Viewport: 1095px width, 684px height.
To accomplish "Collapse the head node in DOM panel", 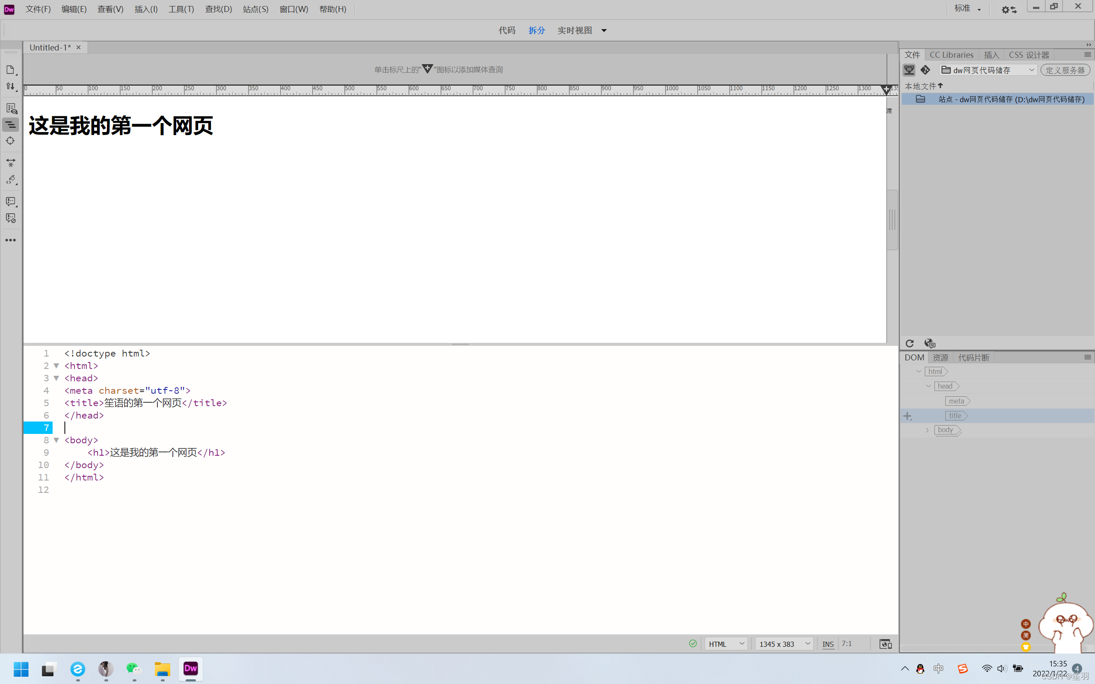I will [929, 386].
